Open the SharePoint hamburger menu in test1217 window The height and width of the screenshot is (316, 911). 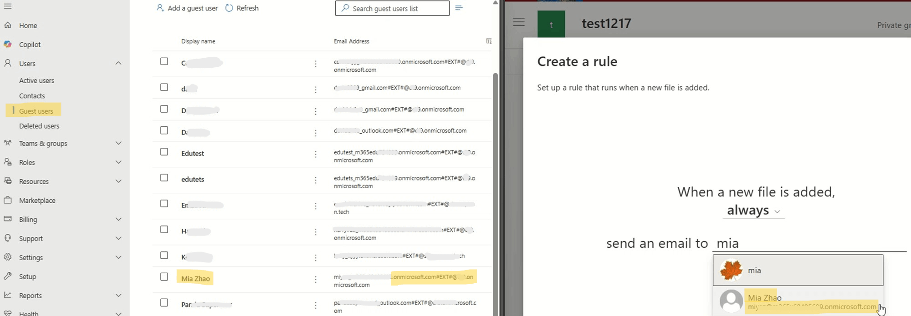519,22
